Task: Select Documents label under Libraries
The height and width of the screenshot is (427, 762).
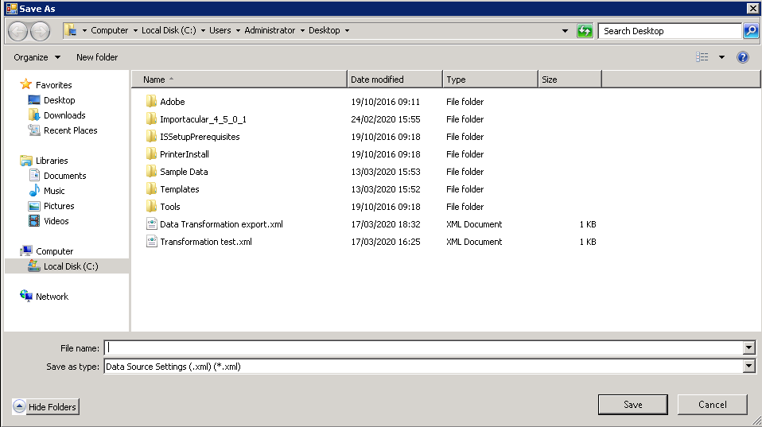Action: click(x=64, y=176)
